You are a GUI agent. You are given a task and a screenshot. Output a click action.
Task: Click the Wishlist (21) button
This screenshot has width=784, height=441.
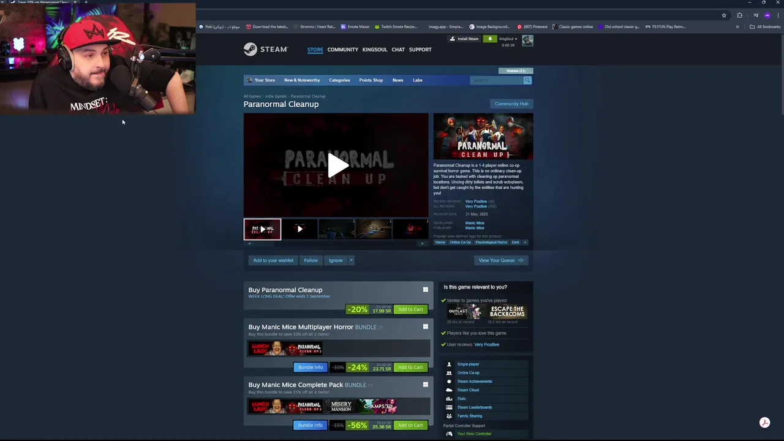click(516, 71)
